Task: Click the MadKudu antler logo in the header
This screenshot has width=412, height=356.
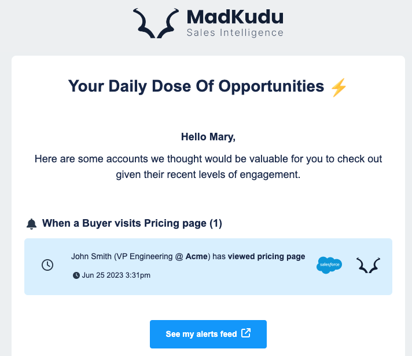Action: click(x=156, y=23)
